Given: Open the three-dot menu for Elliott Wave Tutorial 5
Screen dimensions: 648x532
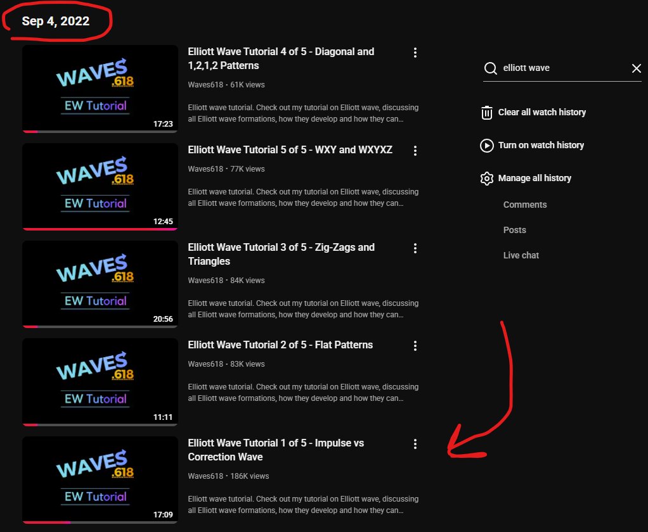Looking at the screenshot, I should point(415,151).
